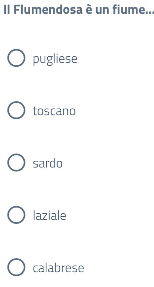The width and height of the screenshot is (154, 287).
Task: Select the 'pugliese' radio button
Action: (16, 58)
